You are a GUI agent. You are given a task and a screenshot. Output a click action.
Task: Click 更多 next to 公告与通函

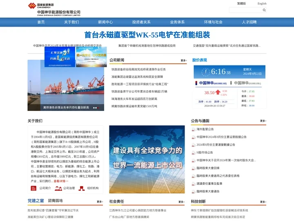[263, 121]
